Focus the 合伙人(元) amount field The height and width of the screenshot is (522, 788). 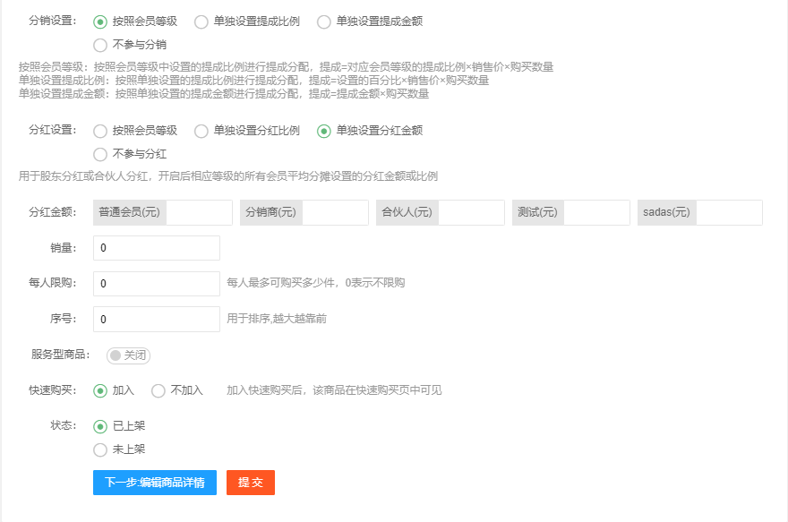click(471, 212)
